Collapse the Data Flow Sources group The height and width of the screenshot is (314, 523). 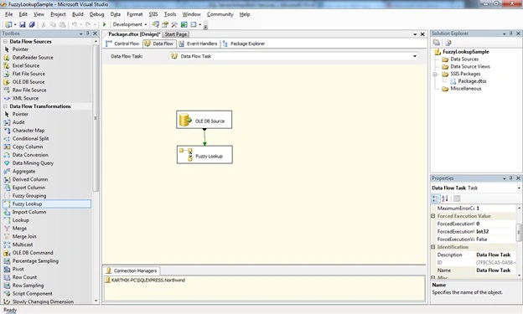coord(5,41)
